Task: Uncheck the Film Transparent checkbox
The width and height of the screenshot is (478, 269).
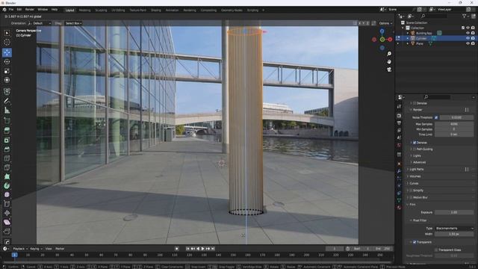Action: [x=415, y=242]
